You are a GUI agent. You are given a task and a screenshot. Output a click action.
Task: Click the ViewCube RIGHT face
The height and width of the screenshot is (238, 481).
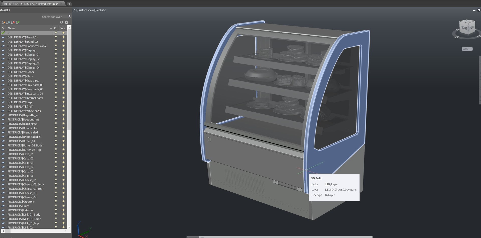coord(472,27)
